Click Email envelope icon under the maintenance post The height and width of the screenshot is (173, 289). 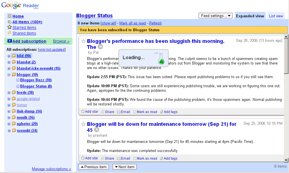pyautogui.click(x=119, y=159)
